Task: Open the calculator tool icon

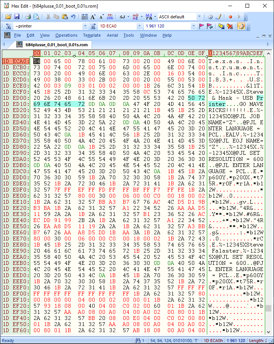Action: (x=85, y=17)
